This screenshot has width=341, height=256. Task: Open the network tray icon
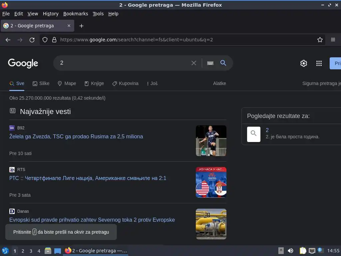click(312, 251)
